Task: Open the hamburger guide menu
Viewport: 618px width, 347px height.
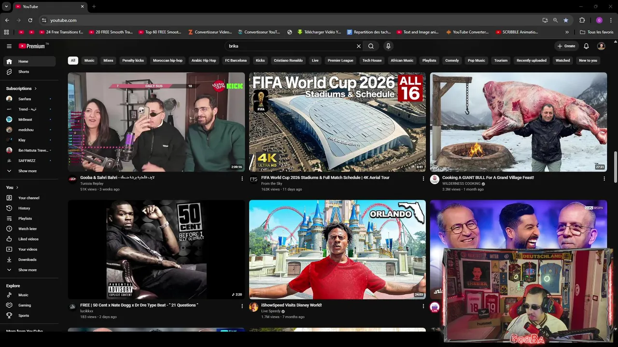Action: [9, 46]
